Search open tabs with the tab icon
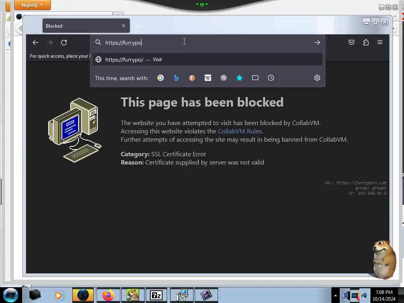 [255, 78]
